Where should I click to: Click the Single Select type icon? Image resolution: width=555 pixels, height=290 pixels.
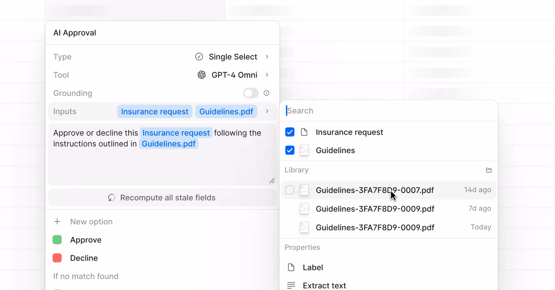(199, 57)
